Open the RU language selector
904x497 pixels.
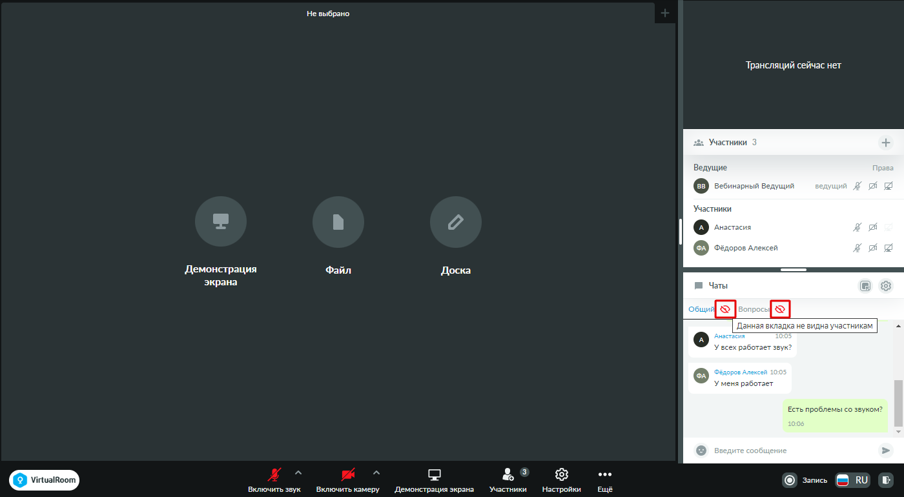tap(853, 480)
